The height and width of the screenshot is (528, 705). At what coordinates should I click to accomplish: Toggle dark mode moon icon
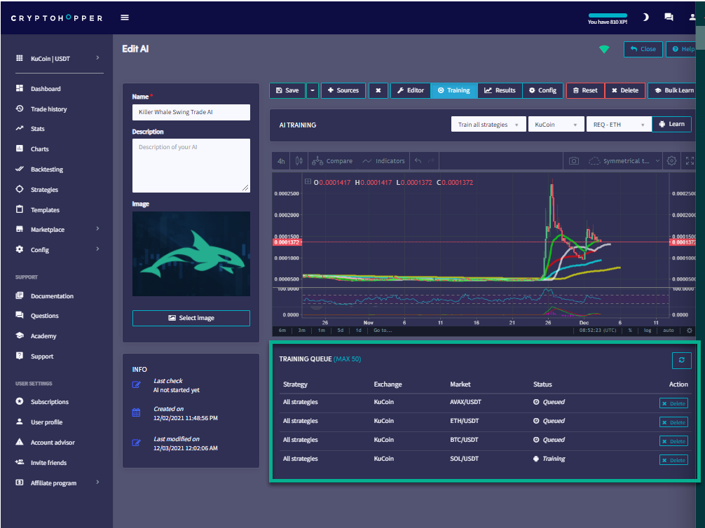tap(645, 18)
